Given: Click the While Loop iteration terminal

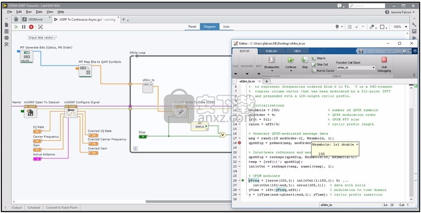Looking at the screenshot, I should tap(135, 148).
